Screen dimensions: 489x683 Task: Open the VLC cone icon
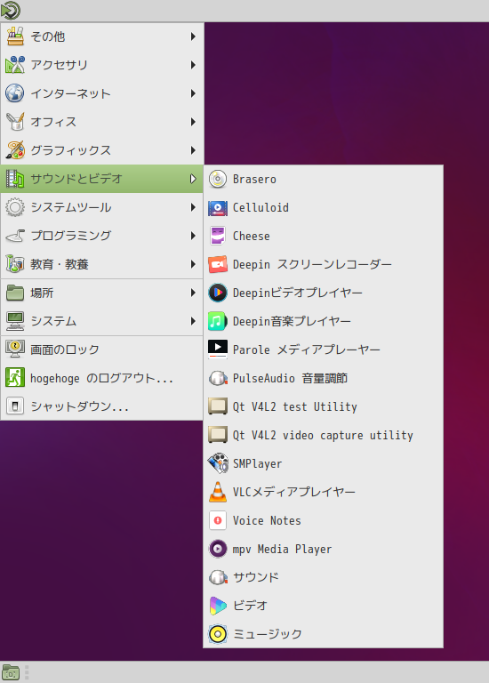click(218, 492)
